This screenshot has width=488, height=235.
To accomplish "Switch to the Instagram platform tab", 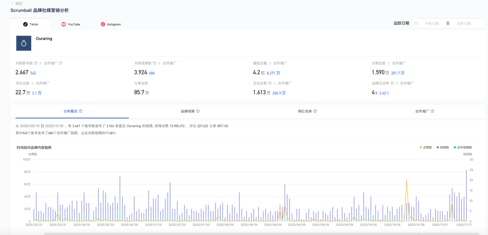I will pyautogui.click(x=111, y=24).
